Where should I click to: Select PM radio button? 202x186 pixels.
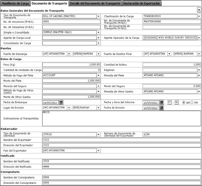coord(192,102)
